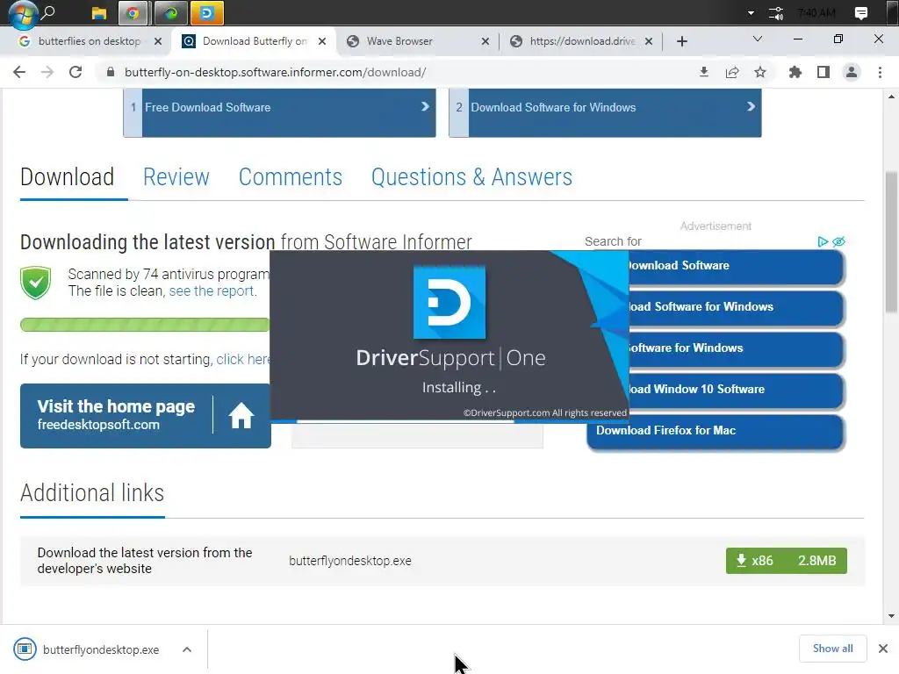Click 'Download Window 10 Software' ad button
Screen dimensions: 899x674
[x=736, y=390]
